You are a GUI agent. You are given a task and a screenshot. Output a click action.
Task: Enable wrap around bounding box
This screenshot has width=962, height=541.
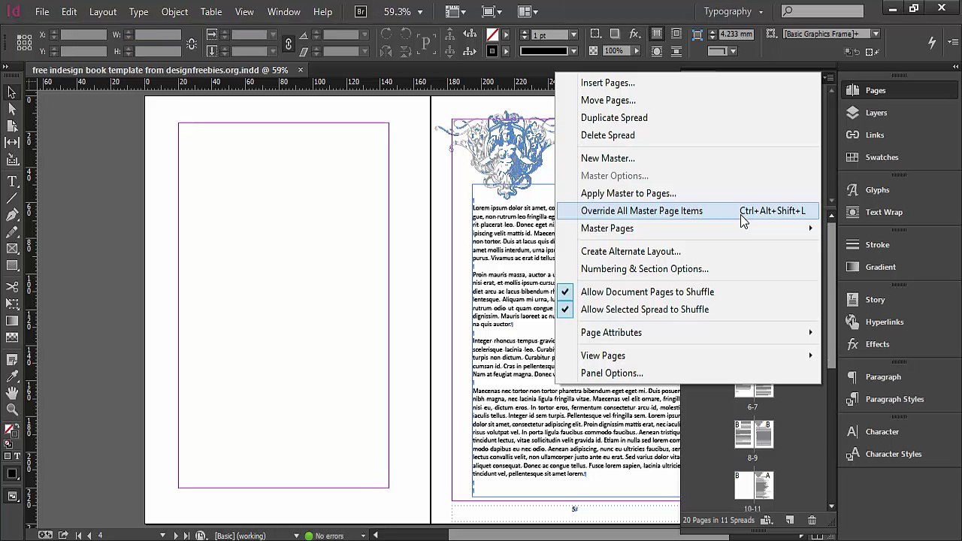tap(676, 35)
